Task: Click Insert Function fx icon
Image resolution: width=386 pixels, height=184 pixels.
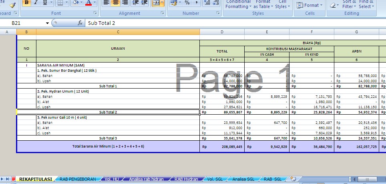Action: click(80, 23)
